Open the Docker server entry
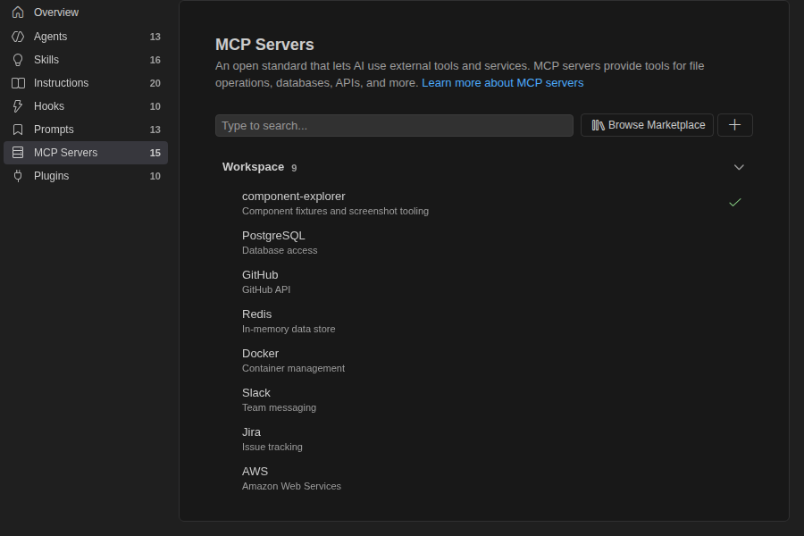The width and height of the screenshot is (804, 536). (x=484, y=361)
